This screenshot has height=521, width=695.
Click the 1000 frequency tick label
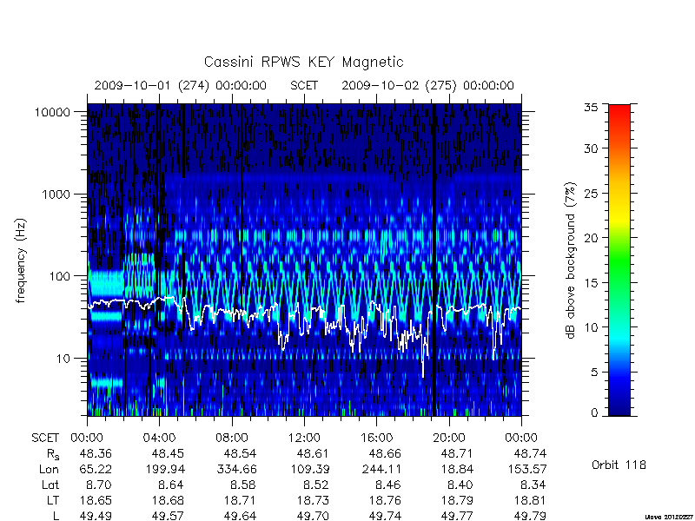coord(56,194)
